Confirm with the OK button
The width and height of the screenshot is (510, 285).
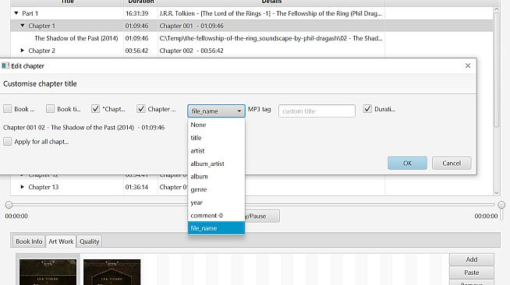click(x=407, y=163)
